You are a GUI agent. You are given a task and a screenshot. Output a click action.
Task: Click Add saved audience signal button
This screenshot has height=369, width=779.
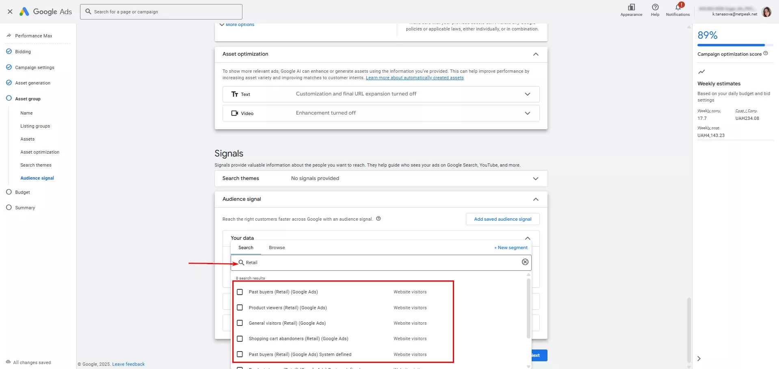502,219
